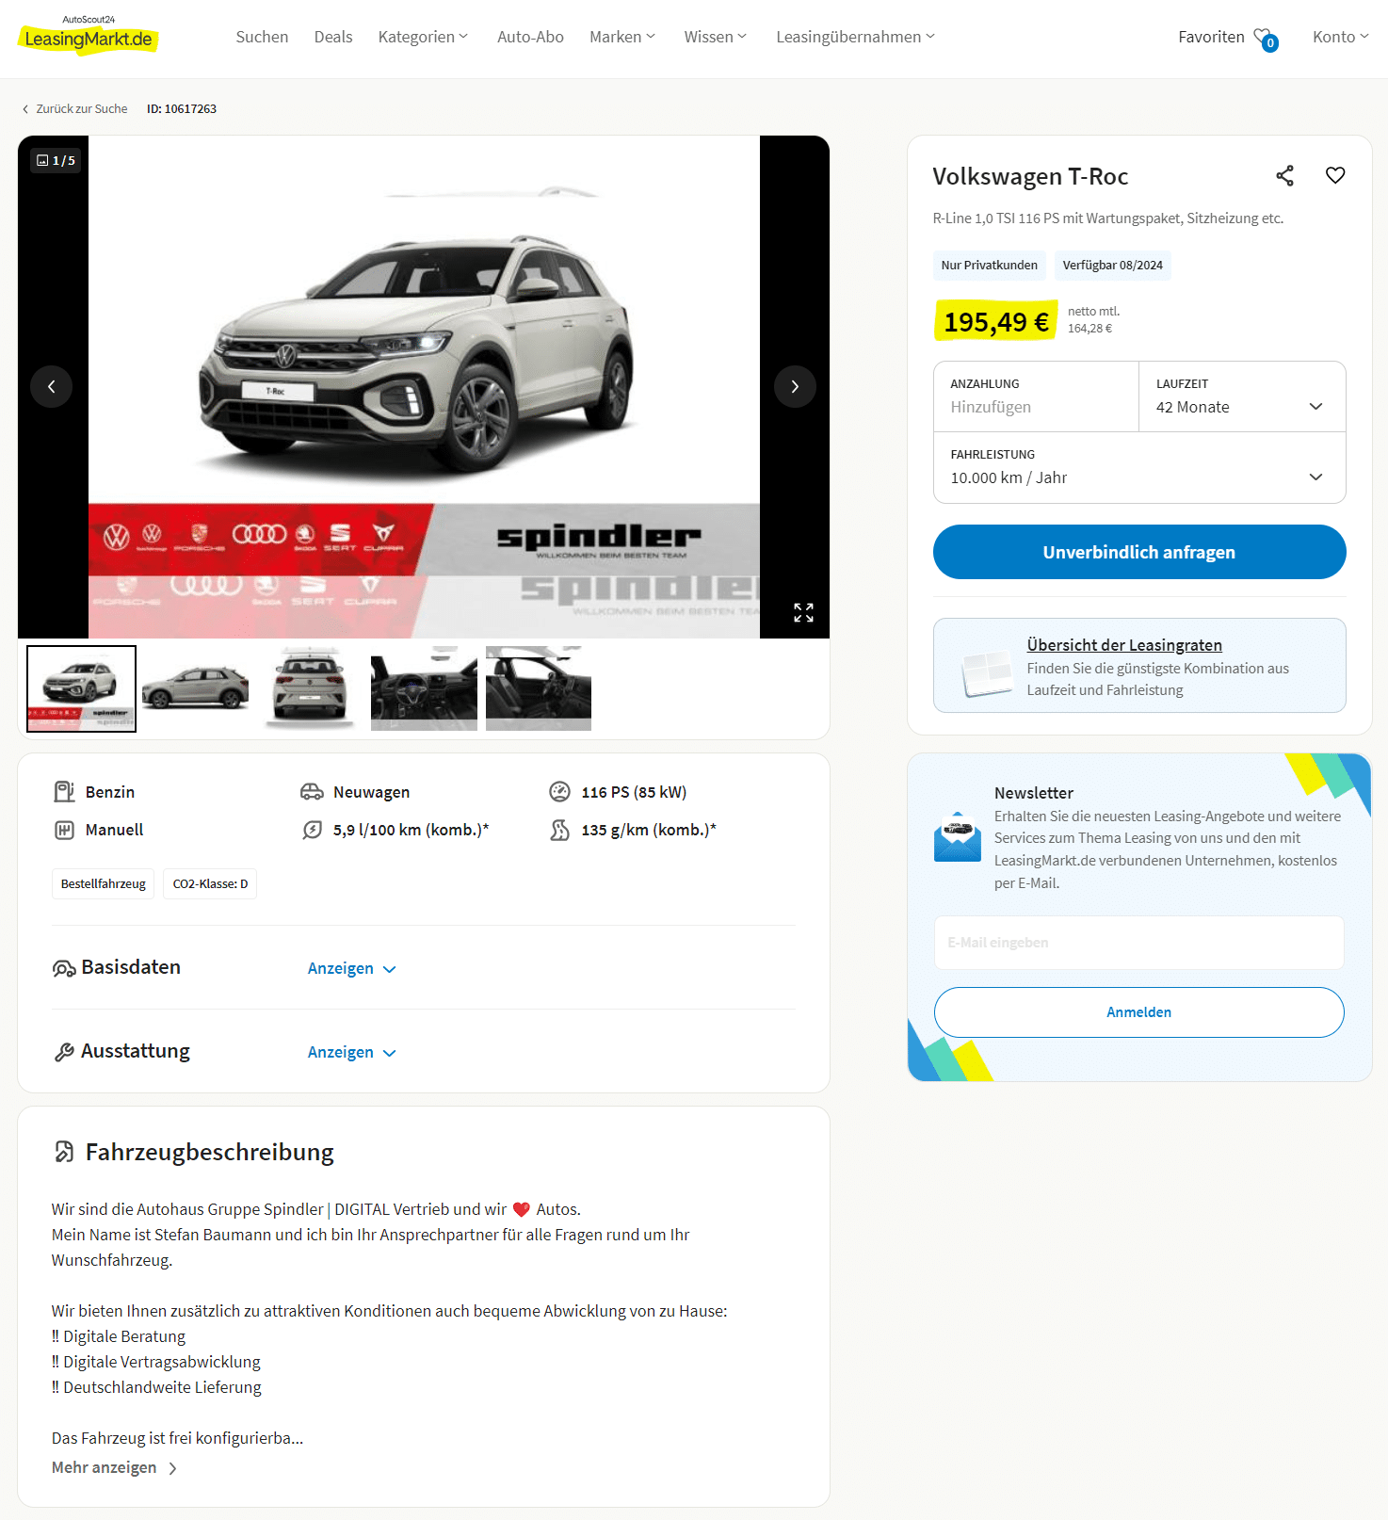
Task: Select the rear view car thumbnail
Action: click(310, 688)
